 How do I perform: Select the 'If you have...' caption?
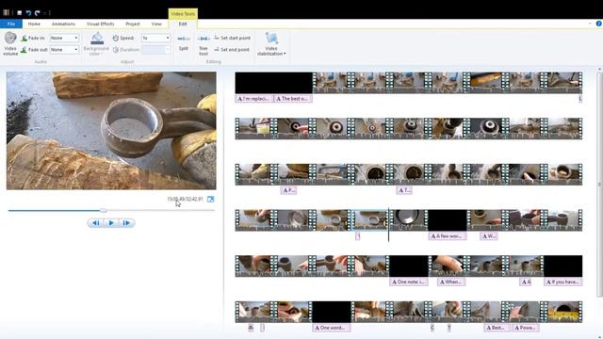[563, 282]
